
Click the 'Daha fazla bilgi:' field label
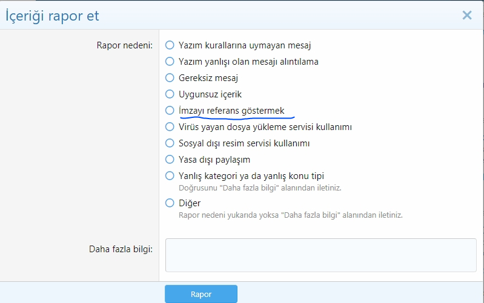pos(121,249)
